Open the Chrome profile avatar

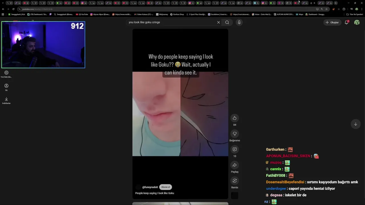coord(356,9)
